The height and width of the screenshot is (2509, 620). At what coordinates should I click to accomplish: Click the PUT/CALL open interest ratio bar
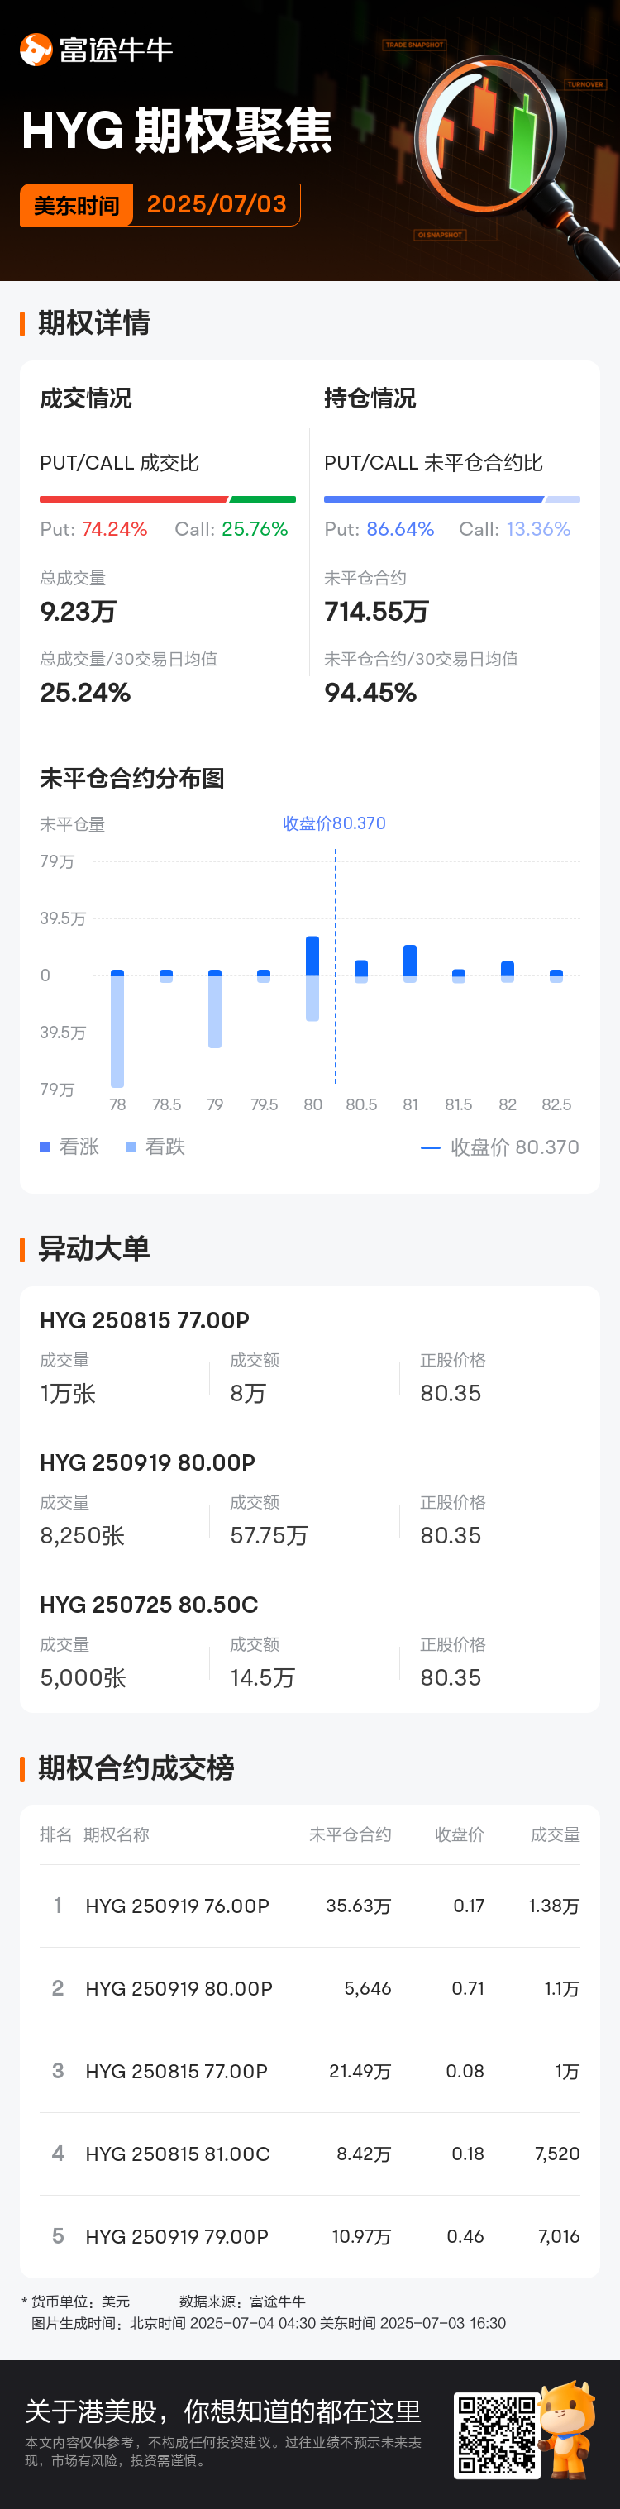tap(451, 498)
